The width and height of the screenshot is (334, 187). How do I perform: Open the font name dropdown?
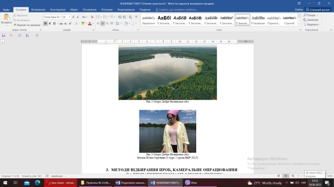click(x=52, y=17)
